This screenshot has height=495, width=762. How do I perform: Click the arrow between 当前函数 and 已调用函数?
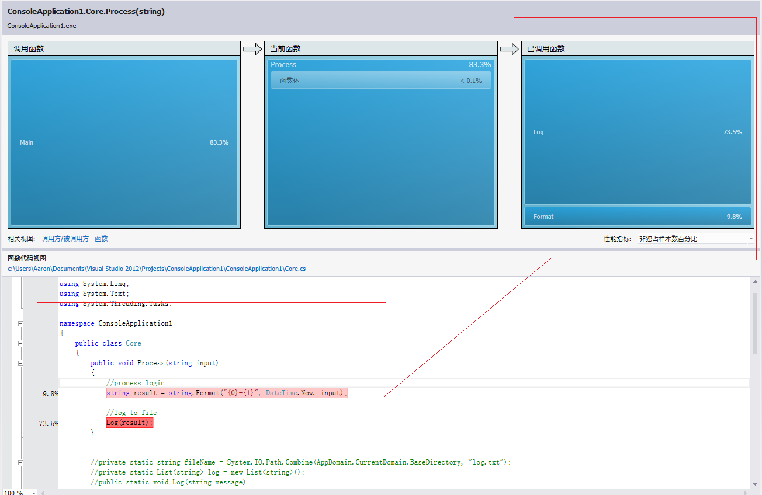click(510, 49)
